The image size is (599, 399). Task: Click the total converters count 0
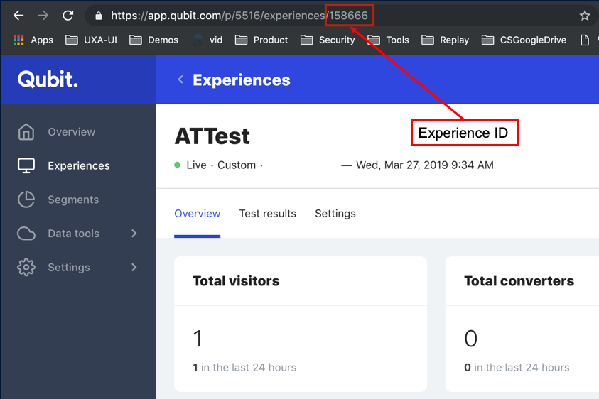(x=470, y=338)
